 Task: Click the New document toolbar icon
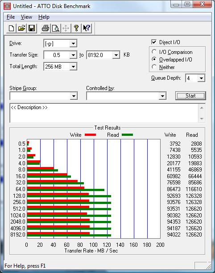11,28
